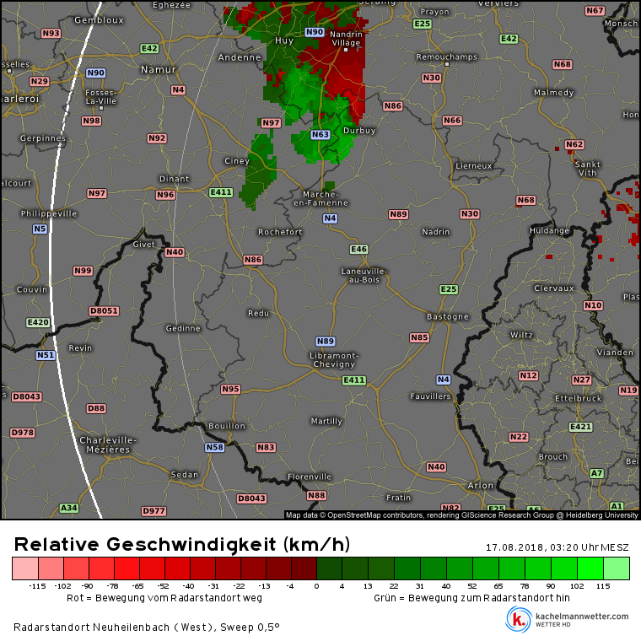The image size is (641, 641).
Task: Click the N93 road shield near Gembloux
Action: [51, 33]
